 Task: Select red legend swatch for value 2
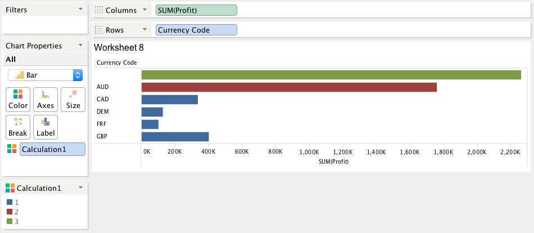tap(10, 212)
